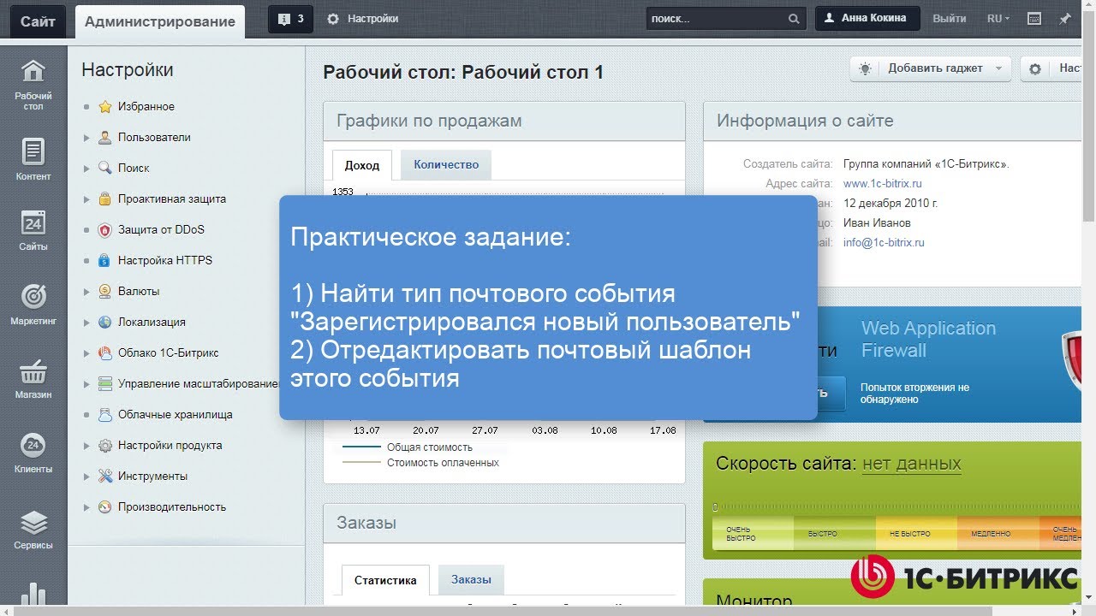Select the Настройка HTTPS lock icon
Image resolution: width=1096 pixels, height=616 pixels.
pos(104,261)
